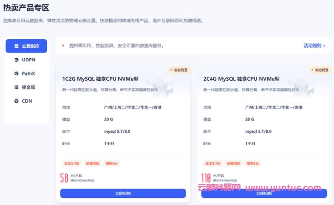Click the red bullet dot in the banner
Screen dimensions: 334x205
(x=63, y=46)
